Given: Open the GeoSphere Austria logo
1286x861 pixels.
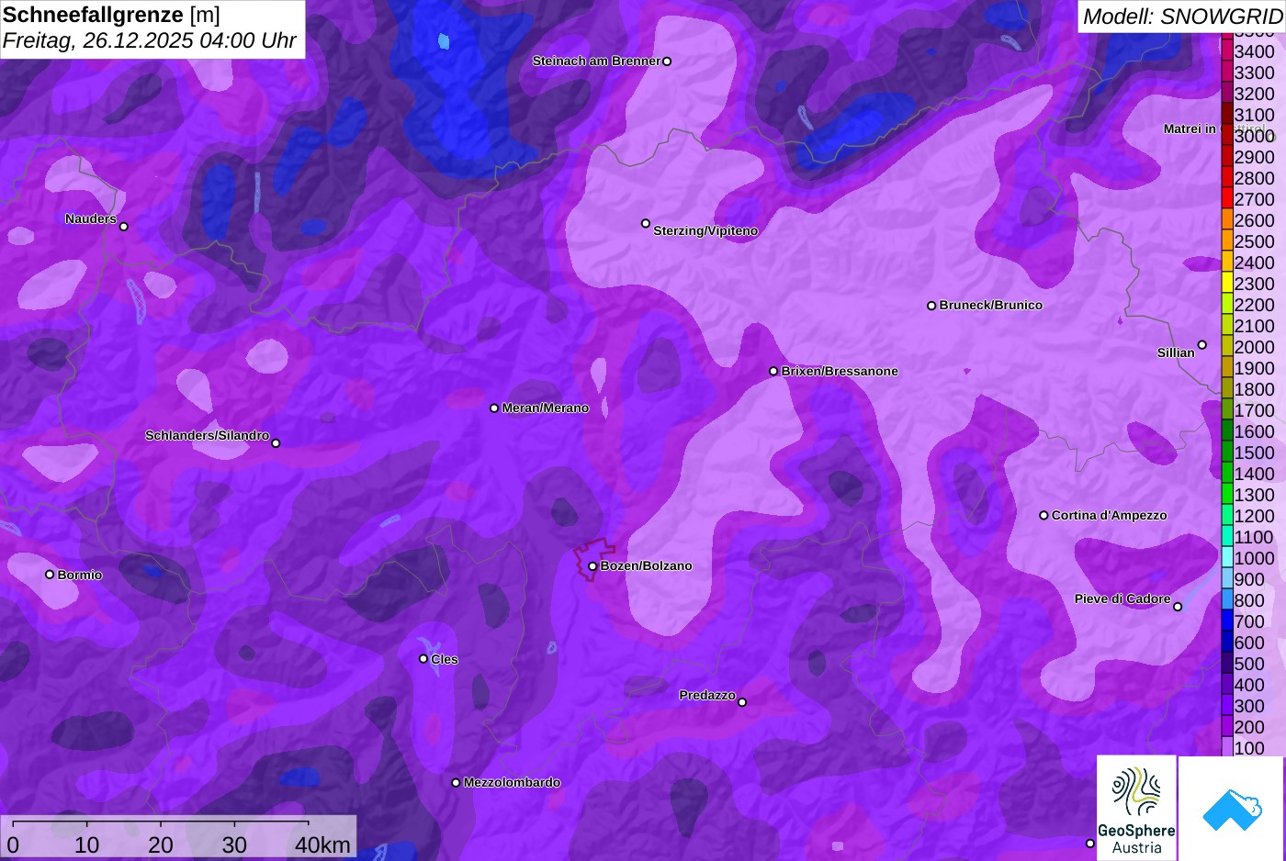Looking at the screenshot, I should (x=1137, y=808).
